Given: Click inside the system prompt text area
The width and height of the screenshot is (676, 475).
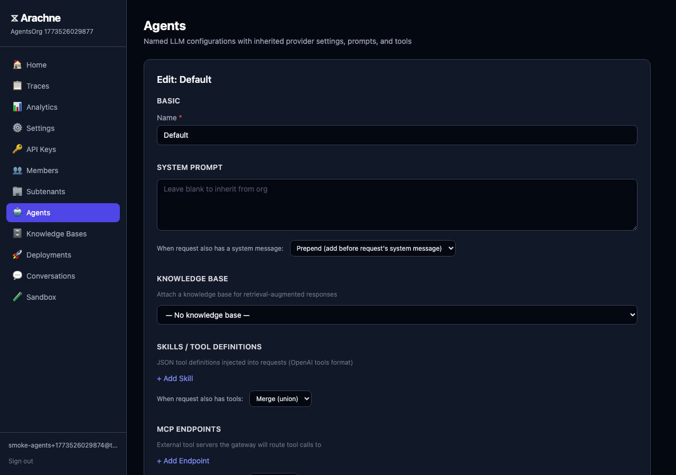Looking at the screenshot, I should 397,205.
